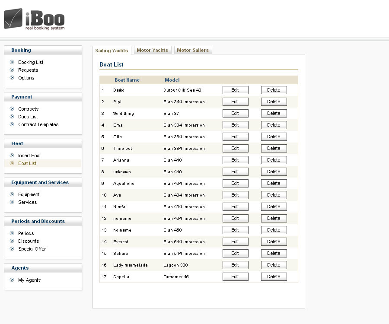Click the iBoo logo icon
Screen dimensions: 389x324
(x=13, y=19)
